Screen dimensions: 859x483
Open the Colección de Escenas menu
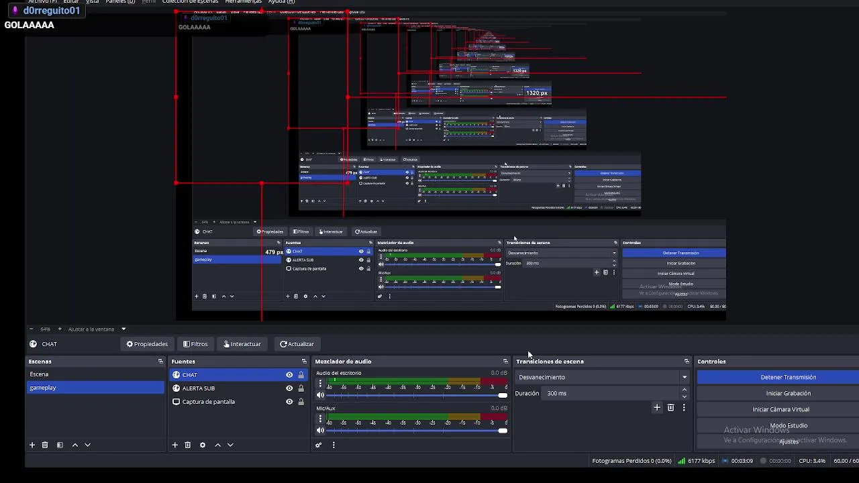(190, 2)
